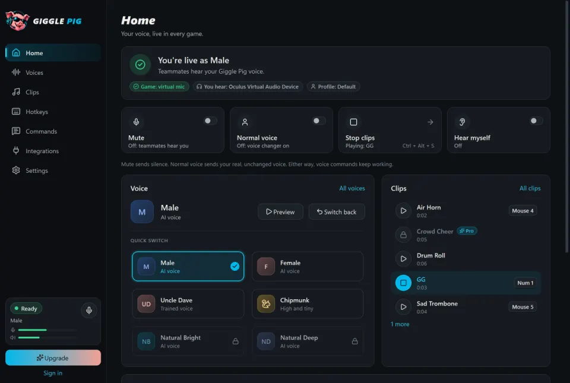Click the green live status checkmark icon
This screenshot has height=383, width=570.
click(x=140, y=65)
